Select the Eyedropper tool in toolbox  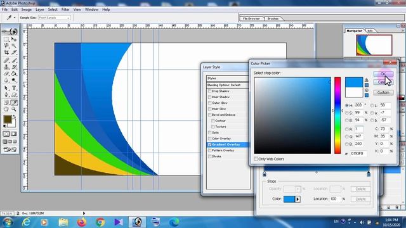pos(14,103)
